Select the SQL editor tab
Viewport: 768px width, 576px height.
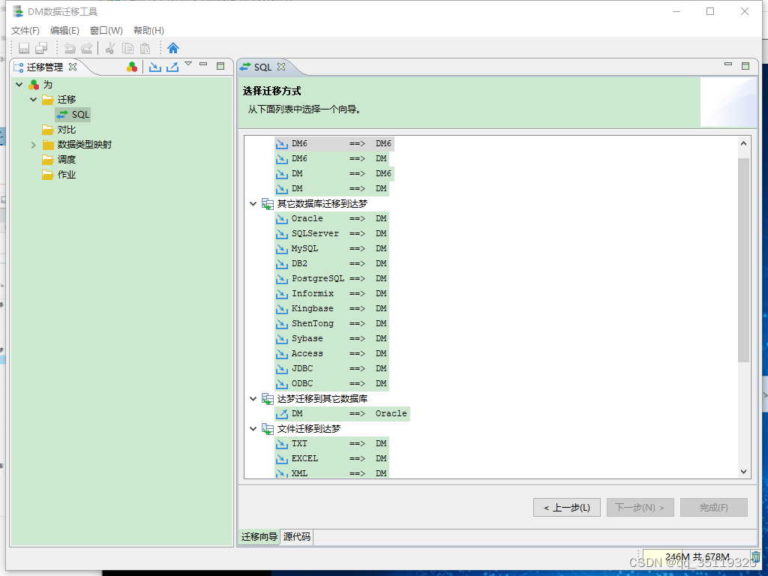coord(262,67)
